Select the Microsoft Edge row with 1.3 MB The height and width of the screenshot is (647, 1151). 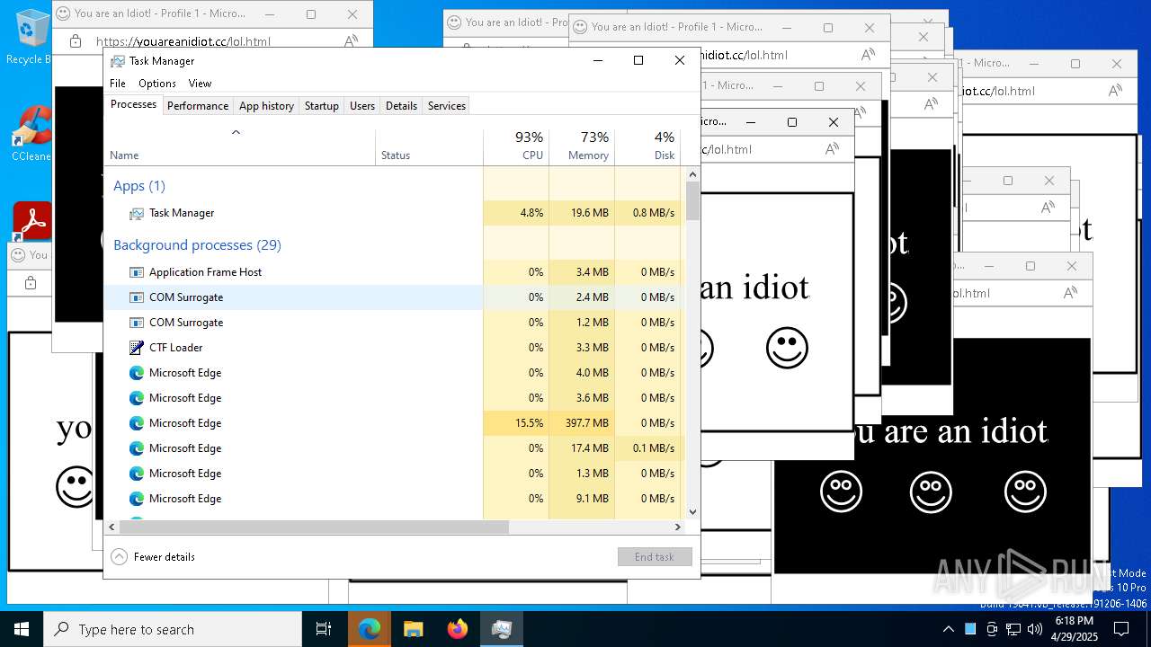point(394,474)
